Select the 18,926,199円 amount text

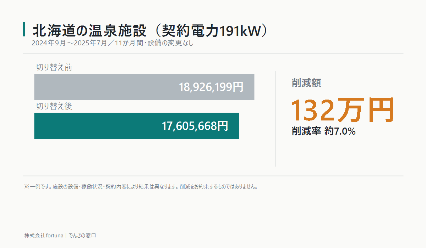point(211,87)
